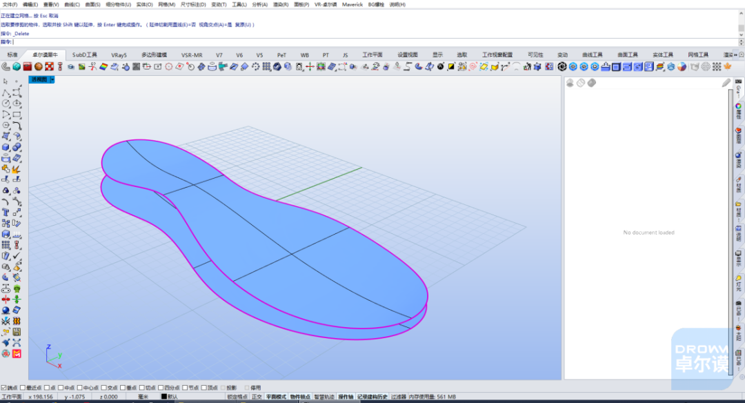Viewport: 745px width, 403px height.
Task: Switch to the 多边形建模 toolbar tab
Action: 154,55
